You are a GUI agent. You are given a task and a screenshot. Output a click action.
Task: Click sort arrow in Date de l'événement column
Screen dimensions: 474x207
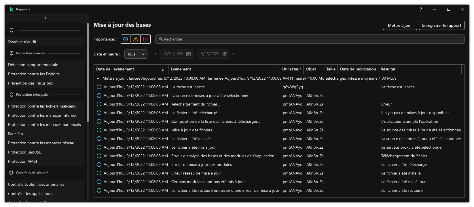tap(163, 69)
